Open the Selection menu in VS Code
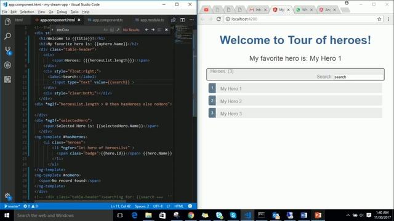Screen dimensions: 394x221 click(27, 12)
